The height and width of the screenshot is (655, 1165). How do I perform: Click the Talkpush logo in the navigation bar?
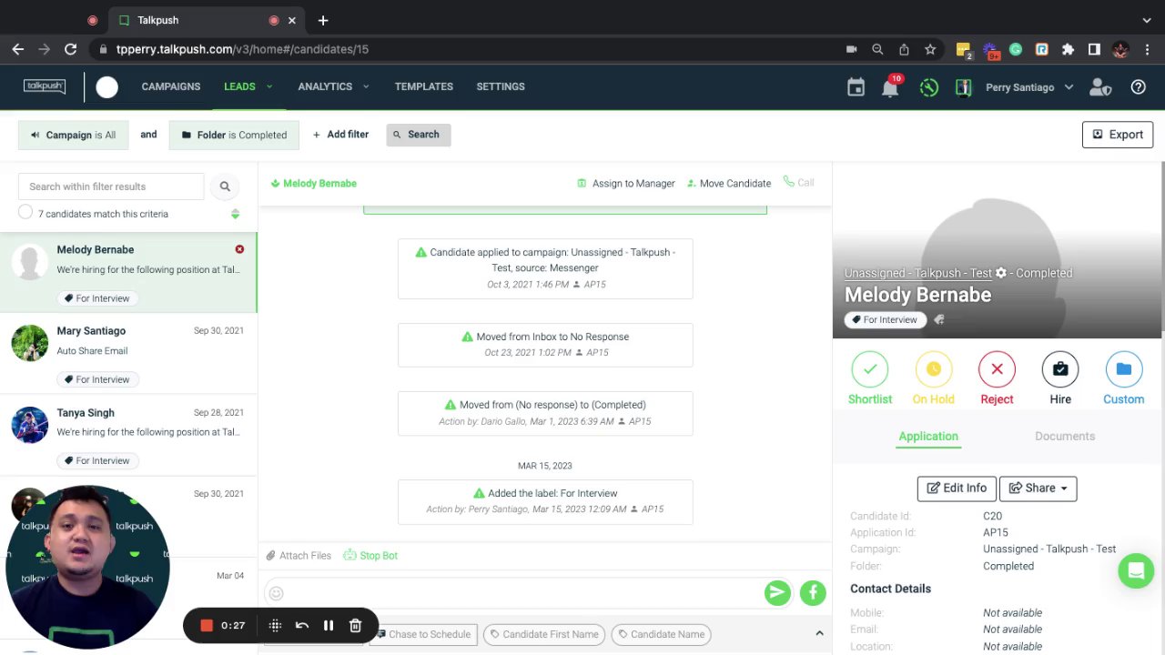45,86
